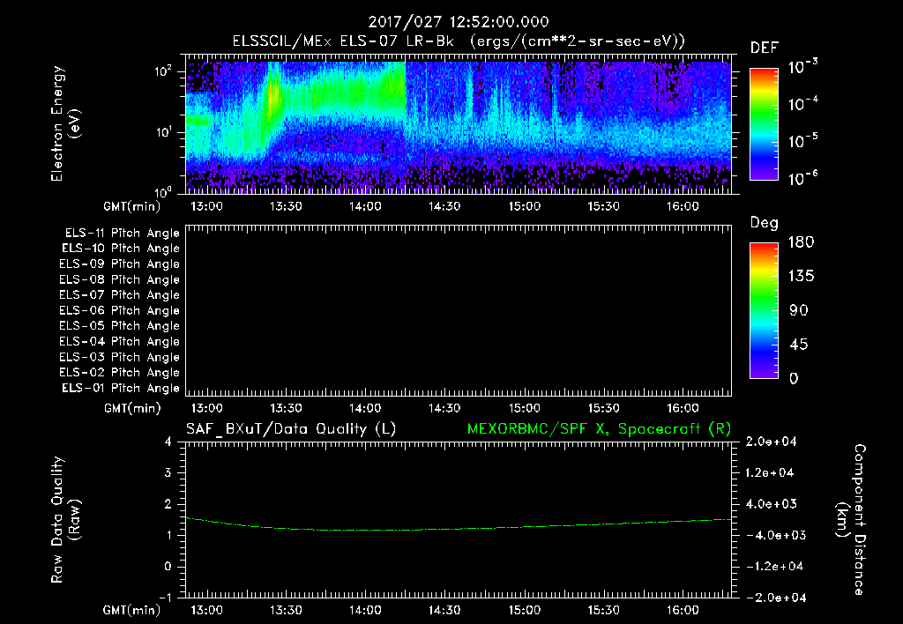Viewport: 903px width, 624px height.
Task: Select the 10^-5 DEF scale value
Action: [802, 140]
